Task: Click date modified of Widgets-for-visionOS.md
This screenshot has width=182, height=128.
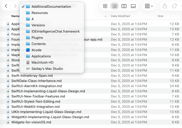Action: [129, 122]
